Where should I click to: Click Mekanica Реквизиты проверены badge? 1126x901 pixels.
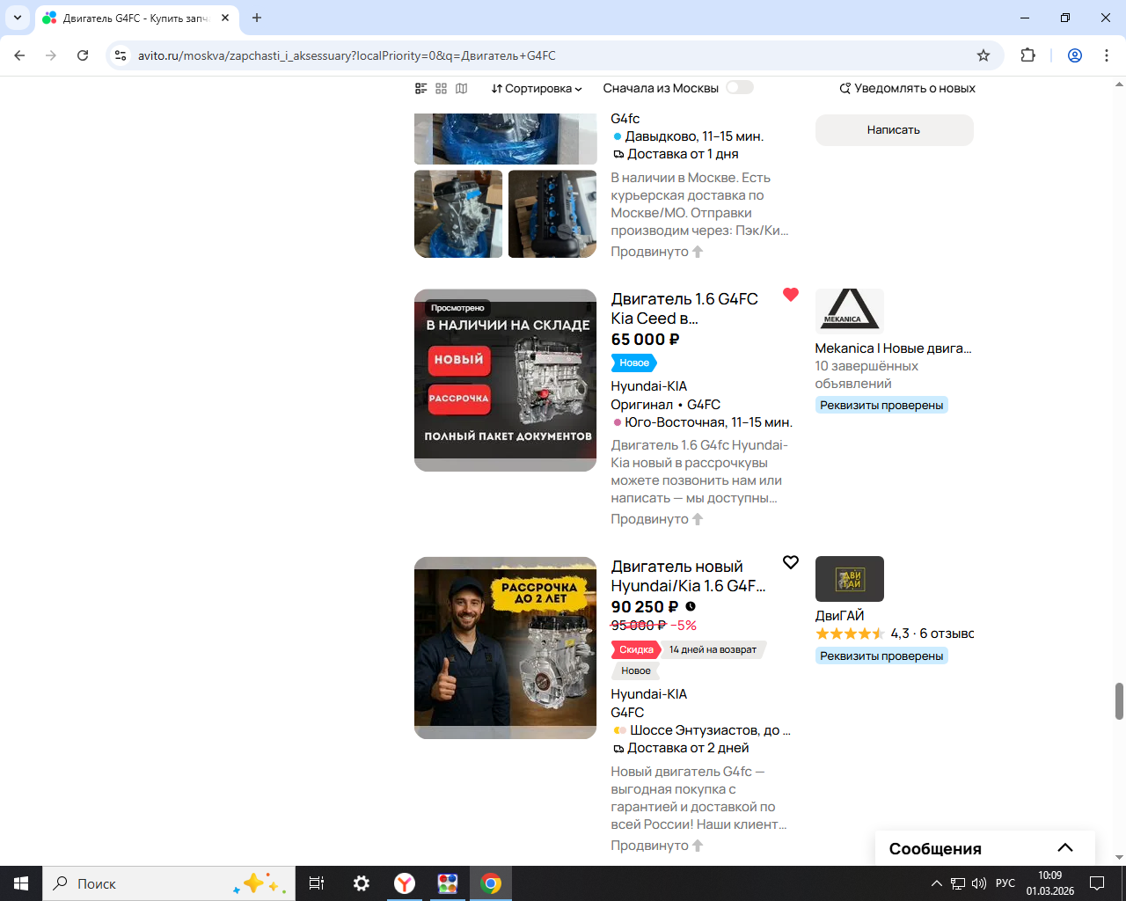(881, 406)
